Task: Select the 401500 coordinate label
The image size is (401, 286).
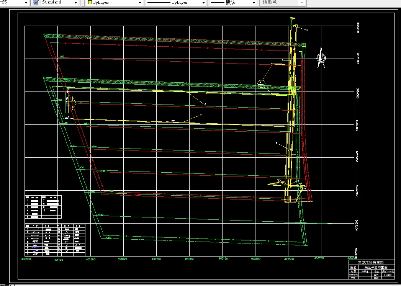Action: [122, 259]
